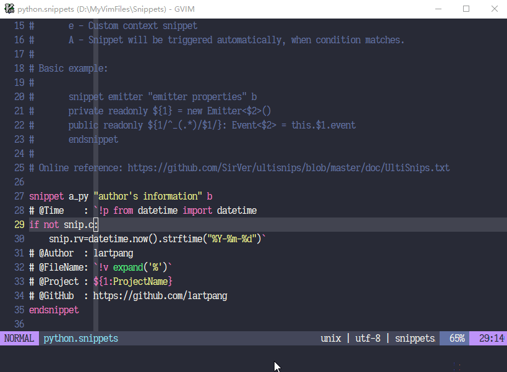Click the '@GitHub' label on line 34
Screen dimensions: 507x372
56,296
